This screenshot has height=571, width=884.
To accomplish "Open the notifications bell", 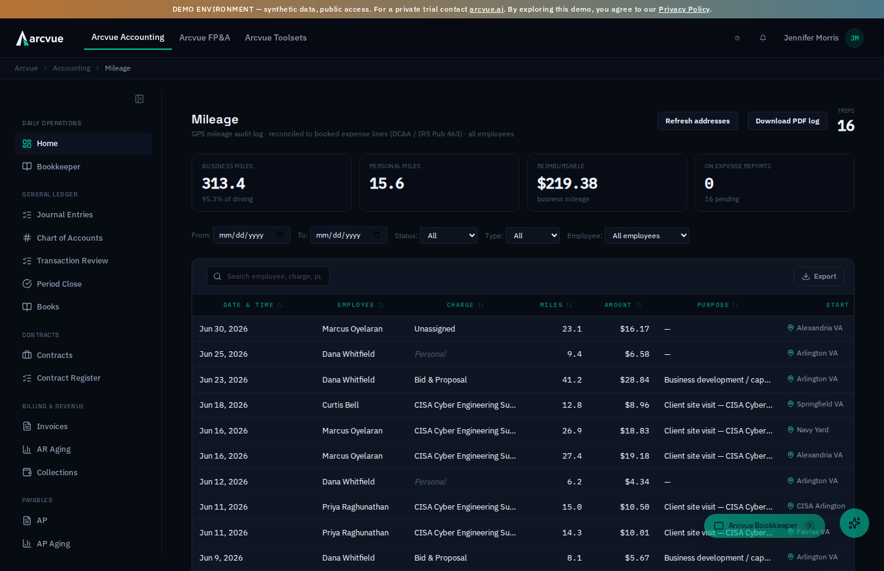I will tap(763, 38).
